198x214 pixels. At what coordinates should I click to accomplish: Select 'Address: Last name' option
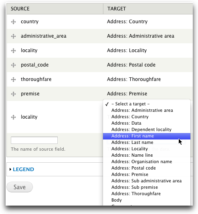click(x=147, y=143)
